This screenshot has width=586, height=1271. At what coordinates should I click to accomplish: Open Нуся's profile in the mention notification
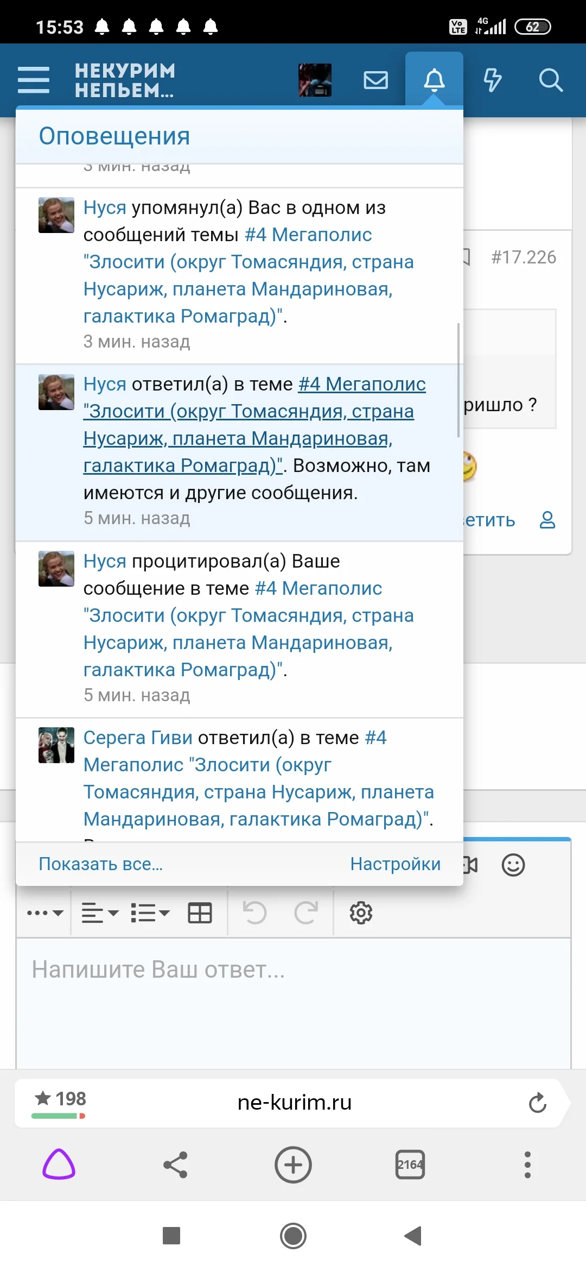[x=105, y=207]
